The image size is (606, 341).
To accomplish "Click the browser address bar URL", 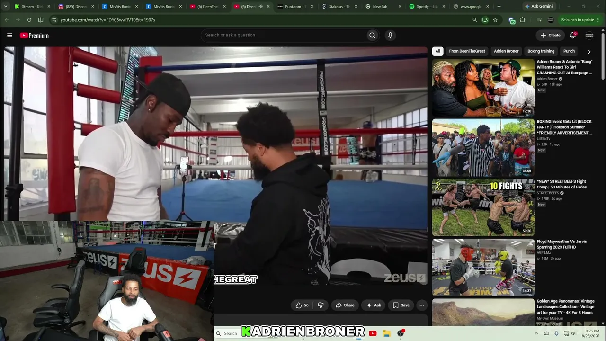I will point(107,20).
